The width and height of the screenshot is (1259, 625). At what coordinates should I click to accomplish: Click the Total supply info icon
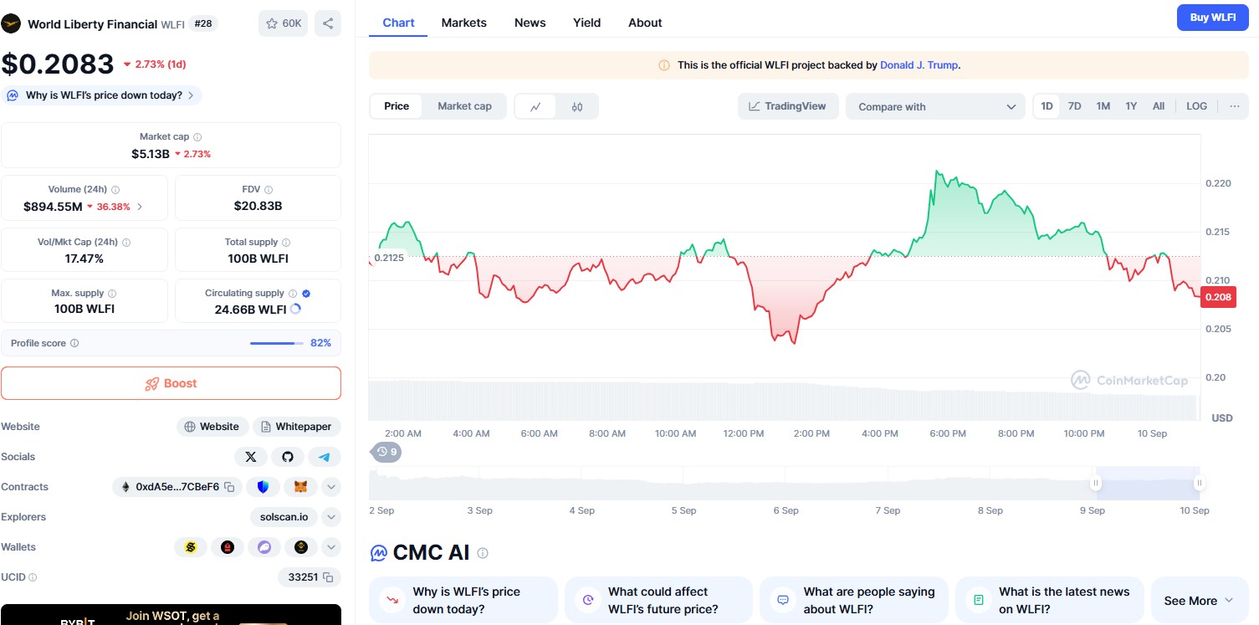point(286,243)
